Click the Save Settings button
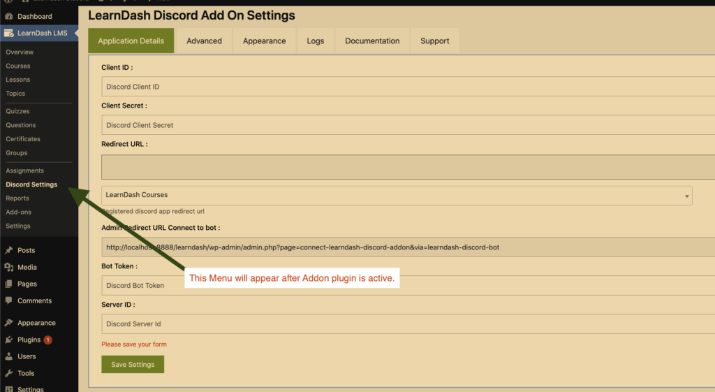The height and width of the screenshot is (392, 715). pyautogui.click(x=133, y=364)
